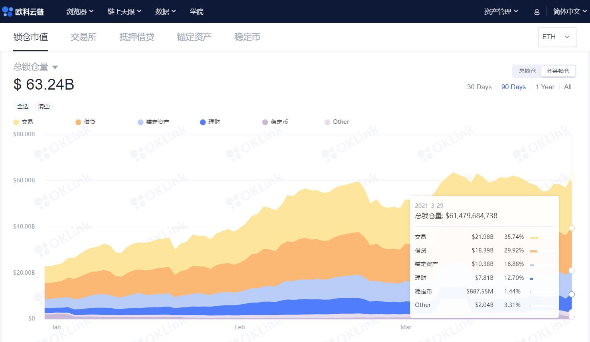Click the white data point marker on chart edge
Viewport: 590px width, 342px height.
click(x=572, y=177)
